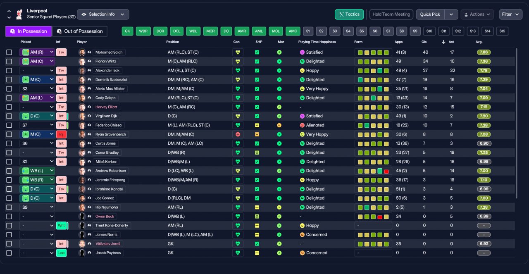Click the Liverpool club crest icon
529x274 pixels.
(x=19, y=14)
